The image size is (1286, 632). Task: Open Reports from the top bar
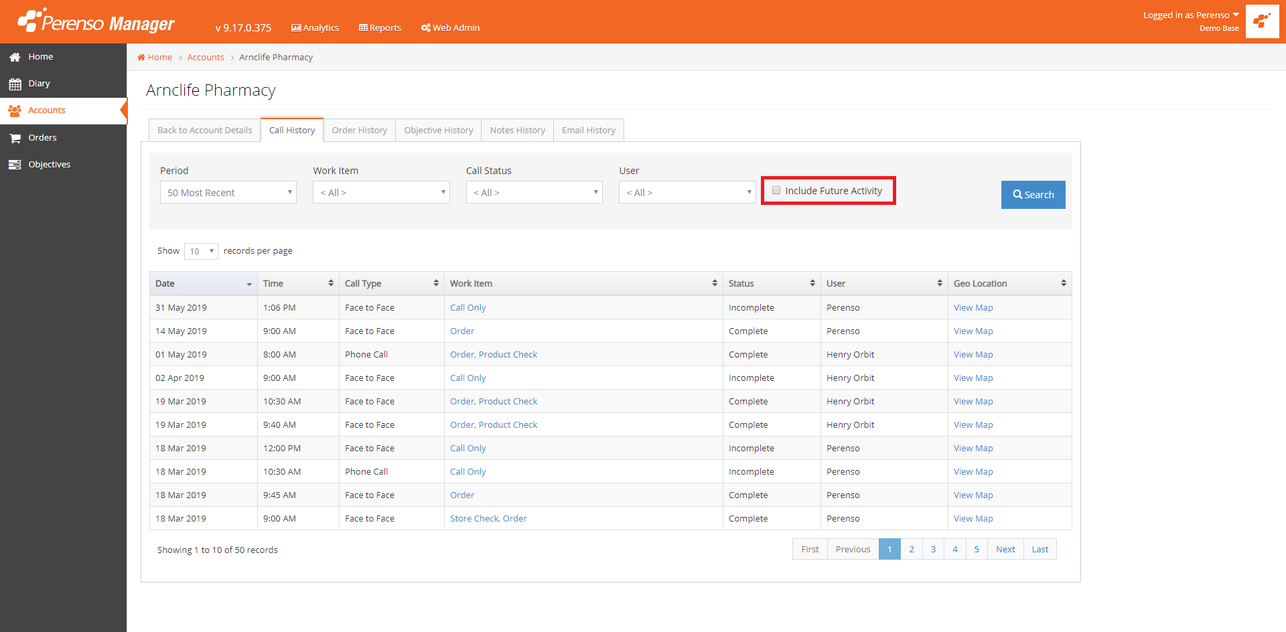(x=380, y=27)
